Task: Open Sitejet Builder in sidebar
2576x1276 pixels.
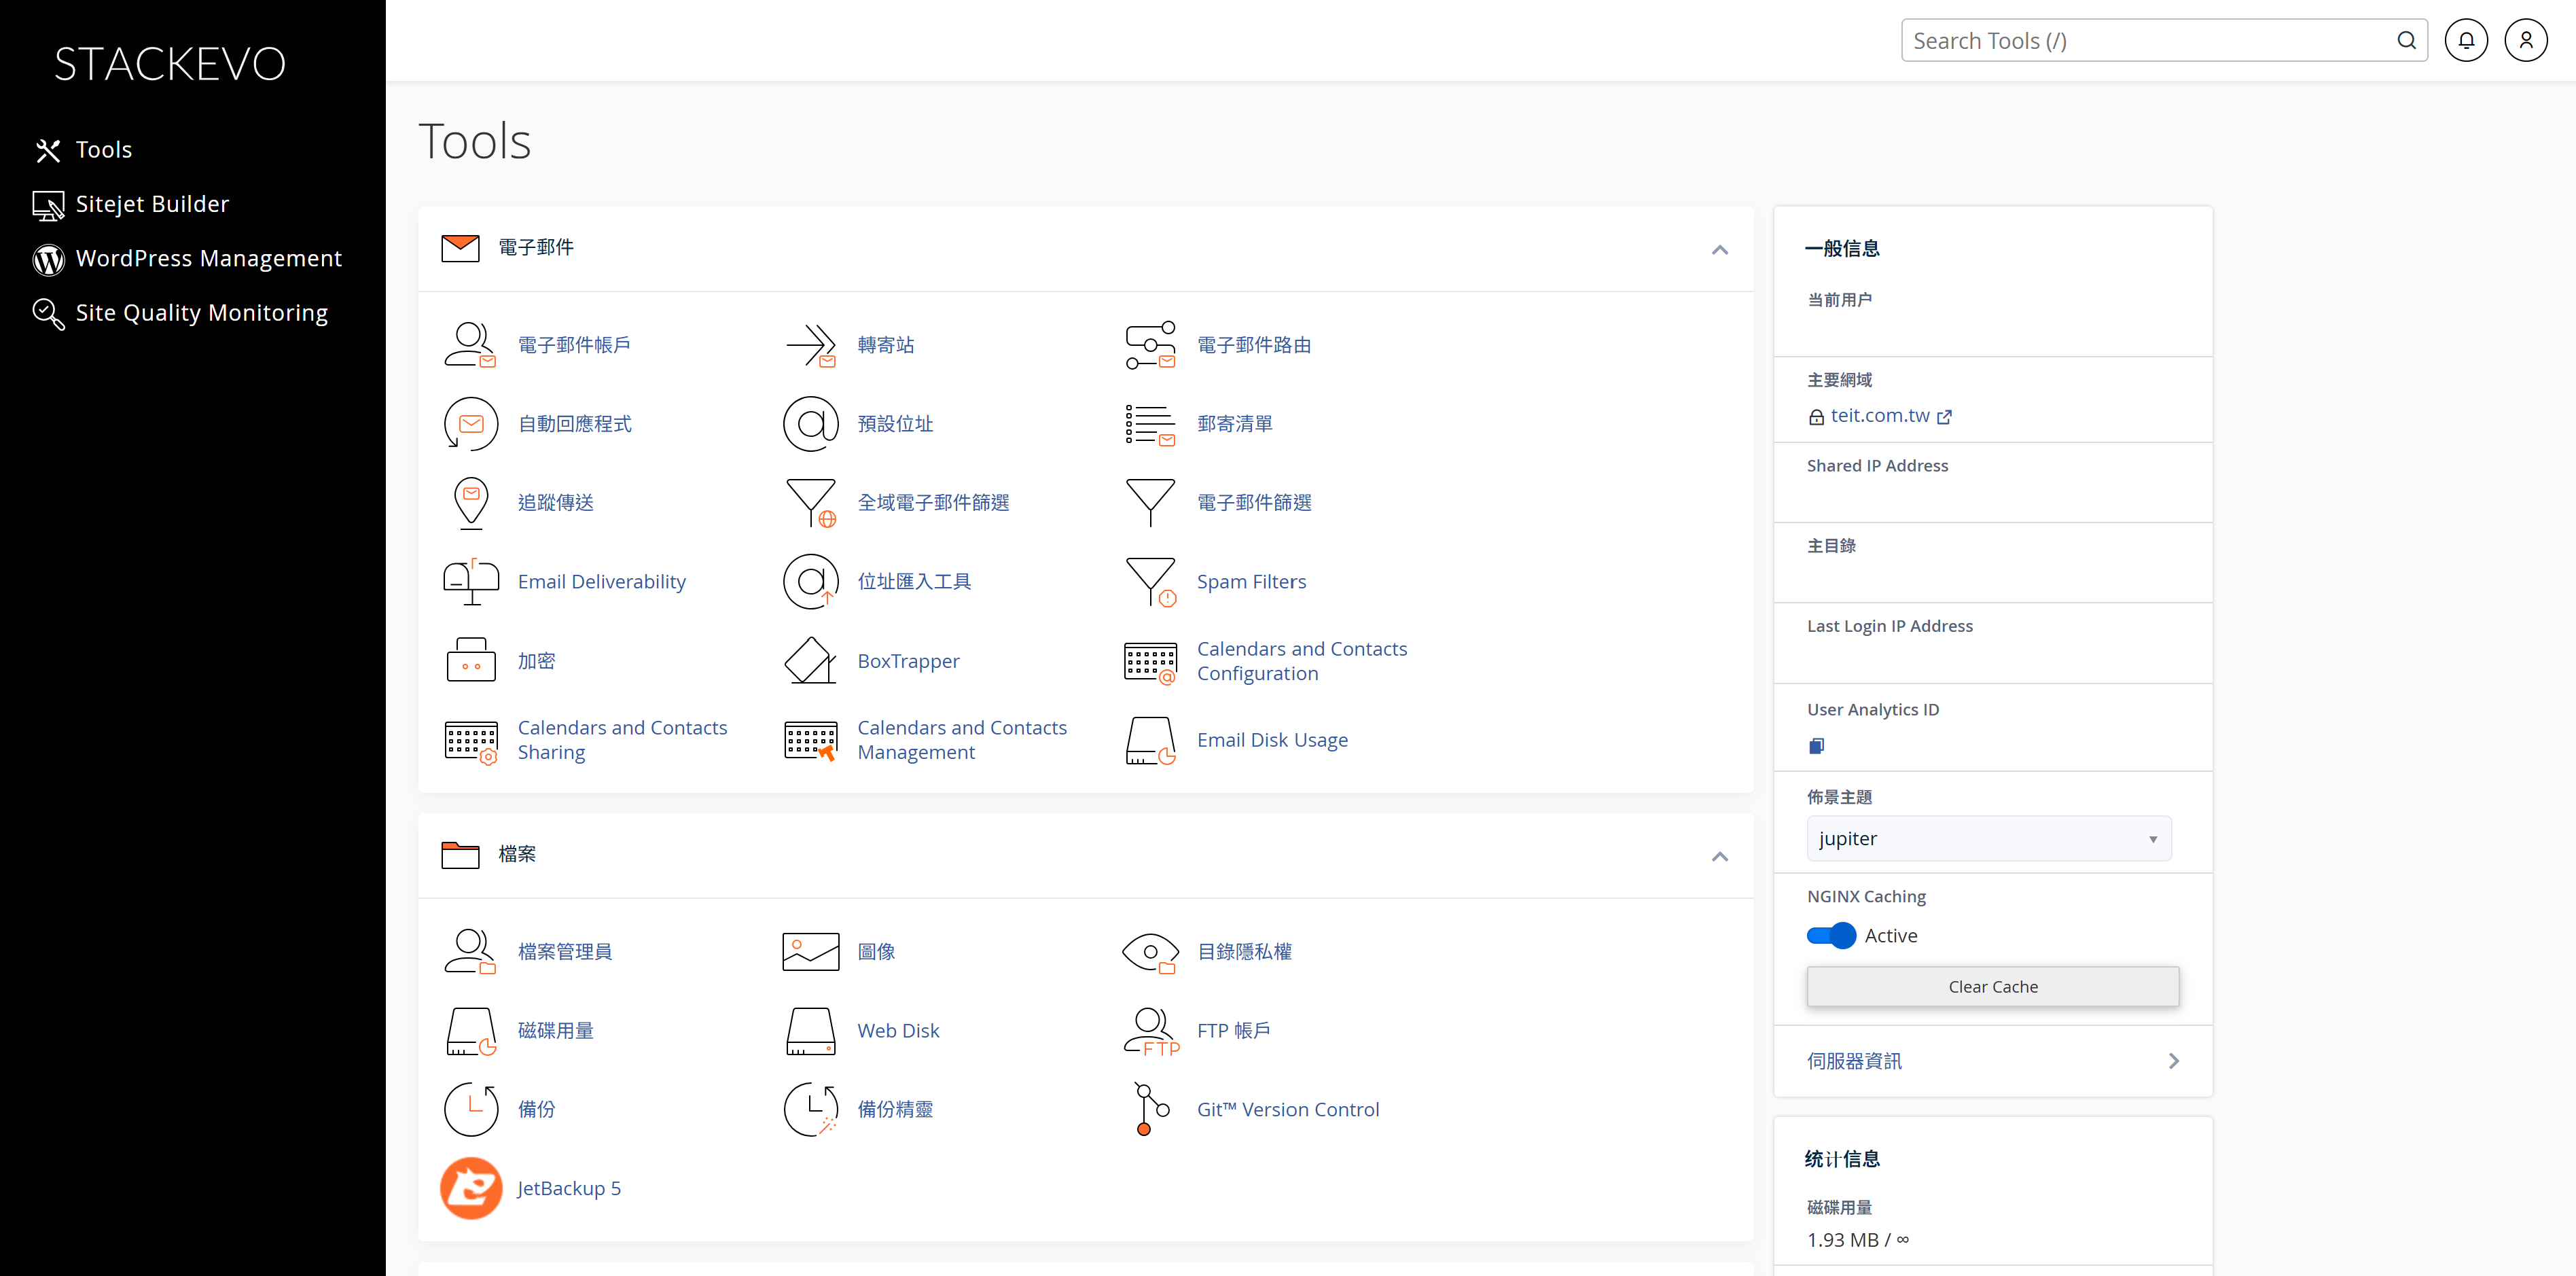Action: click(152, 205)
